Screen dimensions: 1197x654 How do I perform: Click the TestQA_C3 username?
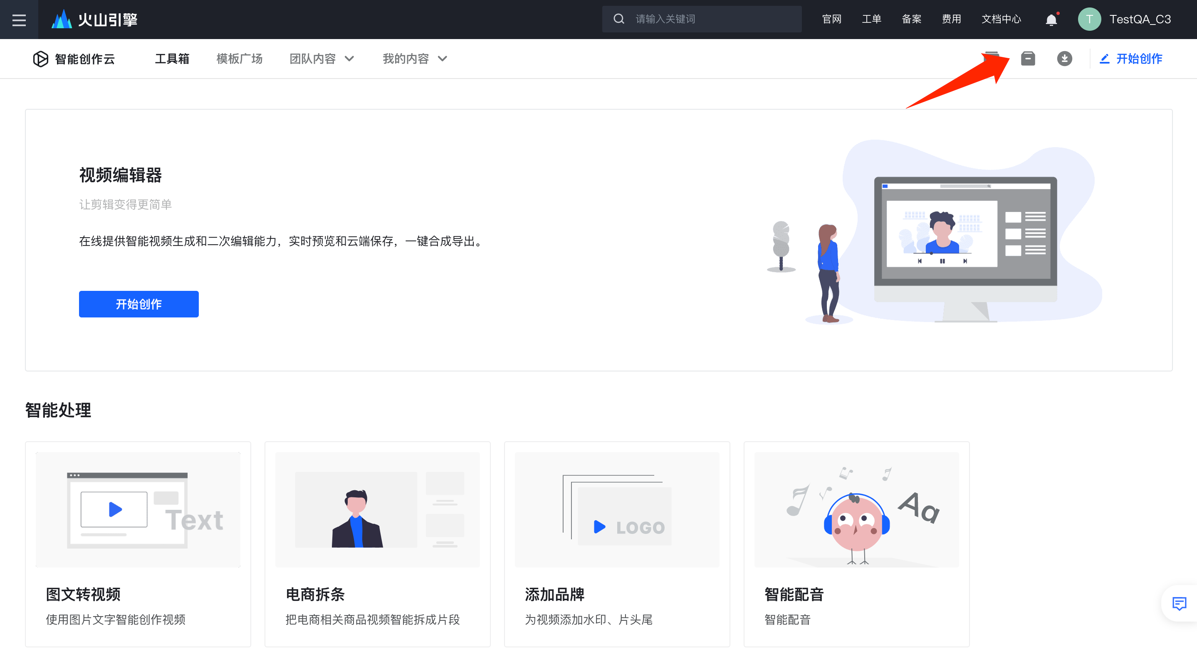1140,20
